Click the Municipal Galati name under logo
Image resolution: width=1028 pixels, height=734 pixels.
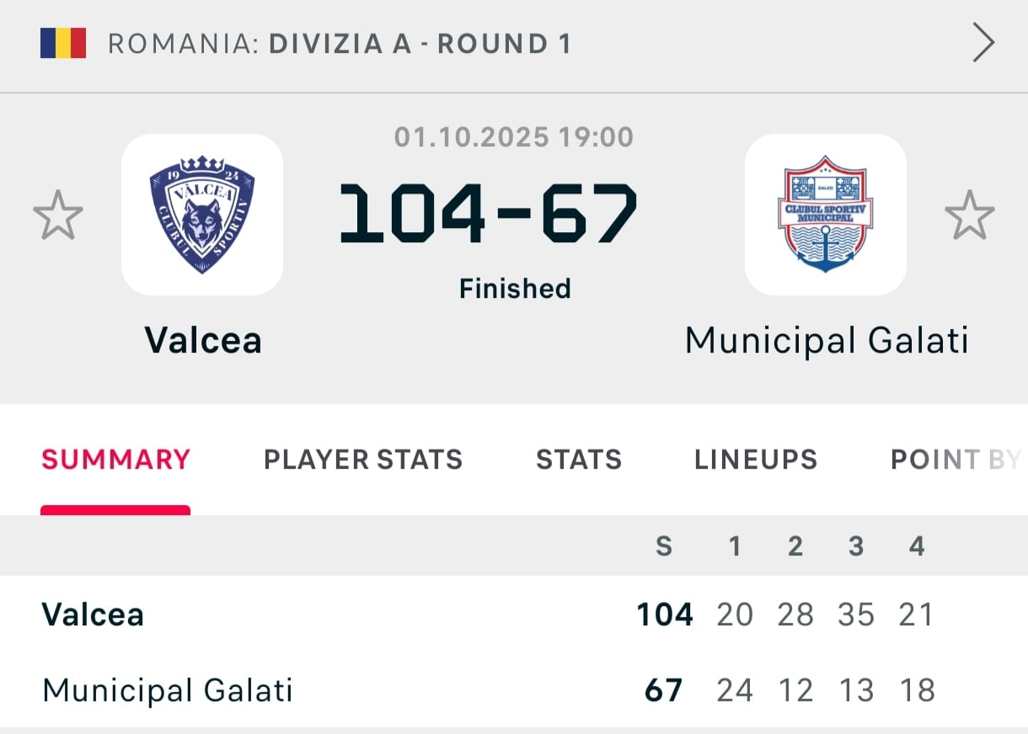point(827,341)
